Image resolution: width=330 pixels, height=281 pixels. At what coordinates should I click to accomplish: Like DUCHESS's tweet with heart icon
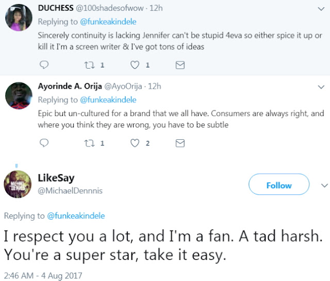click(136, 65)
